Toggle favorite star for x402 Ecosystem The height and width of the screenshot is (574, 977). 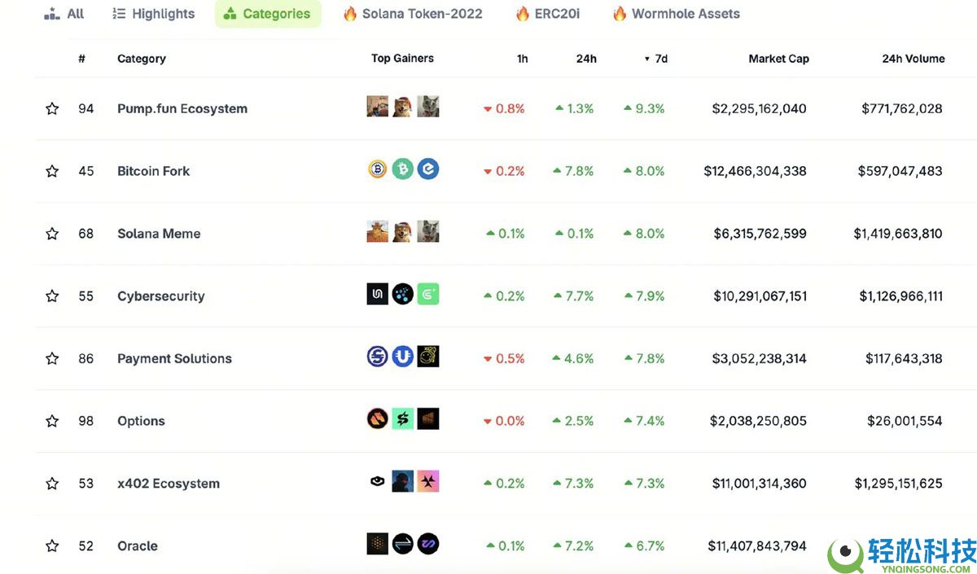(x=52, y=484)
